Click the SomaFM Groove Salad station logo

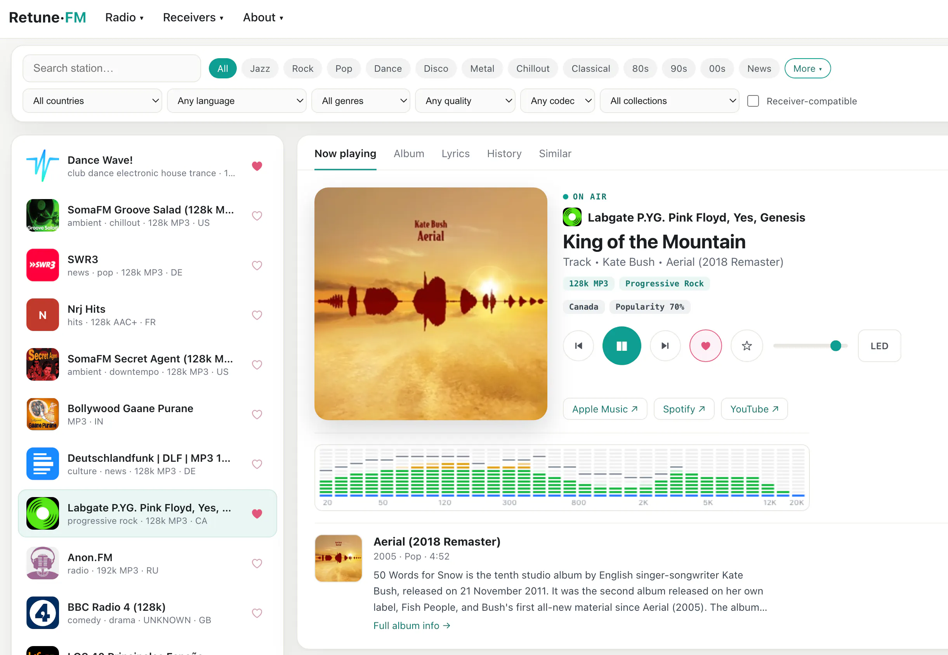(43, 215)
